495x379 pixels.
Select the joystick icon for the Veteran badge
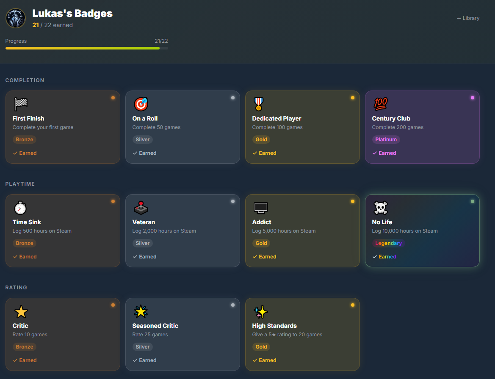pos(141,208)
